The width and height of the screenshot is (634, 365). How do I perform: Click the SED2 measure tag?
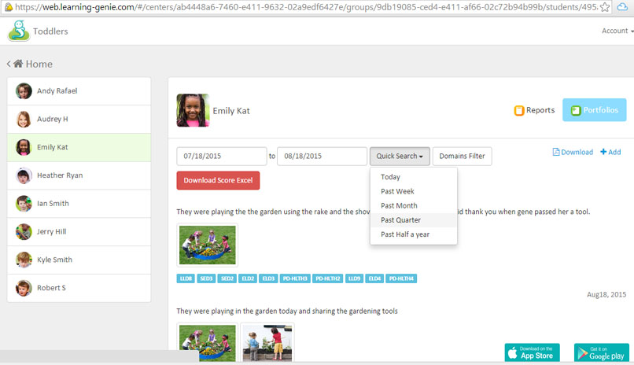(227, 278)
